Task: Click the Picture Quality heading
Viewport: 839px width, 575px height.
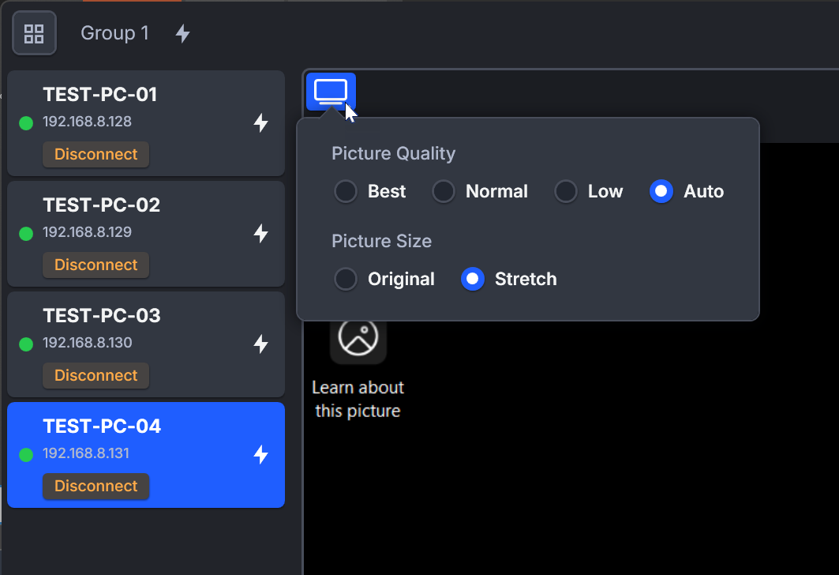Action: point(393,154)
